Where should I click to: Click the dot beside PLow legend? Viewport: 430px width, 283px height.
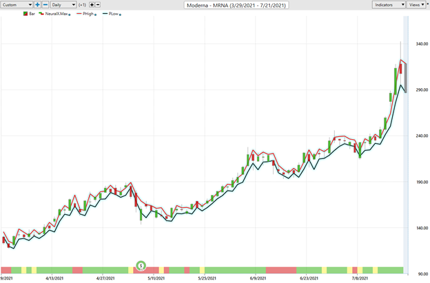click(120, 14)
